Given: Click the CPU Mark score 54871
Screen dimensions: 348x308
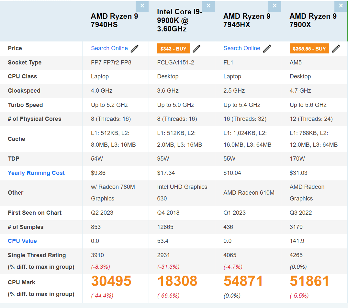Looking at the screenshot, I should tap(243, 281).
